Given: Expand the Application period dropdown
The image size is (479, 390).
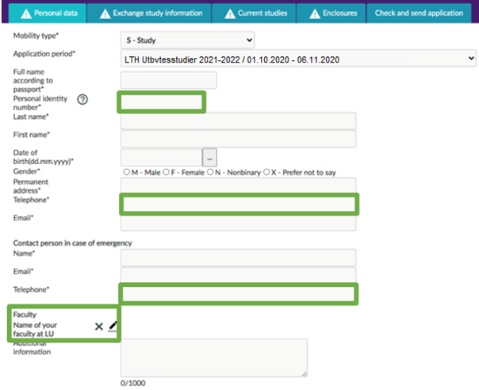Looking at the screenshot, I should click(x=298, y=59).
